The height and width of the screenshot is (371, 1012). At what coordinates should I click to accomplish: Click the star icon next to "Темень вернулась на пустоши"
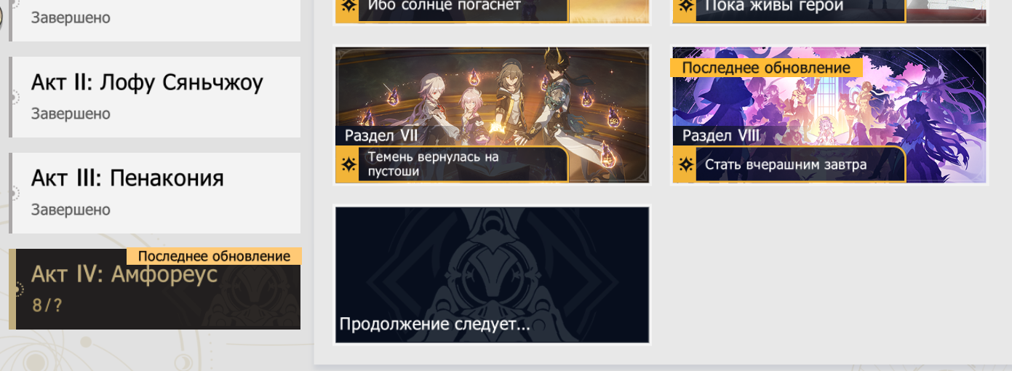tap(348, 165)
